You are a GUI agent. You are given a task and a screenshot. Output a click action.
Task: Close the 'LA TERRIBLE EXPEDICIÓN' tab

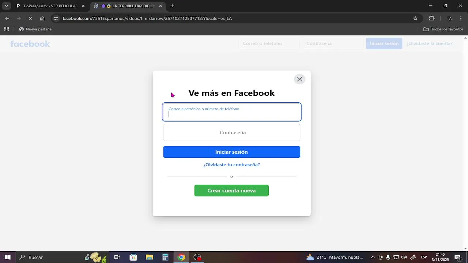coord(160,6)
